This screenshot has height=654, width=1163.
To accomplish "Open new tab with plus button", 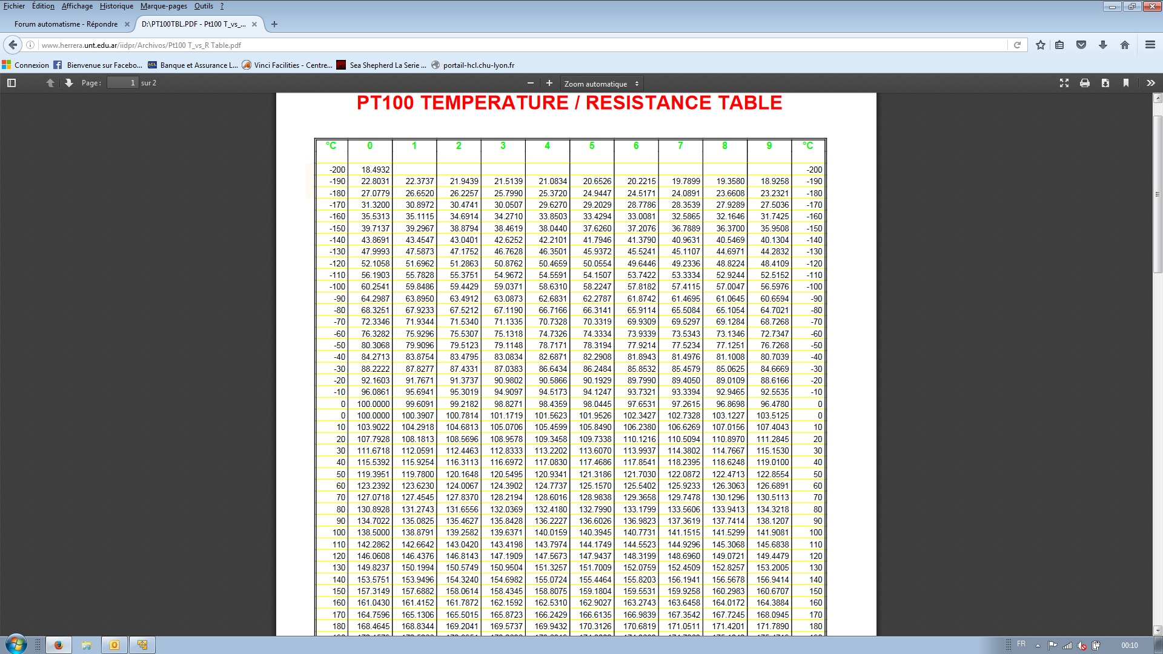I will [274, 24].
